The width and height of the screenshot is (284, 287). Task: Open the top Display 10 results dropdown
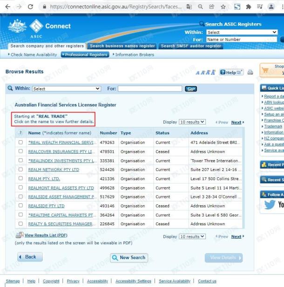[192, 122]
